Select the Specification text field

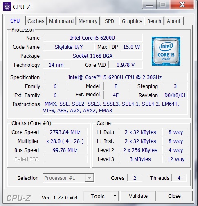(115, 77)
